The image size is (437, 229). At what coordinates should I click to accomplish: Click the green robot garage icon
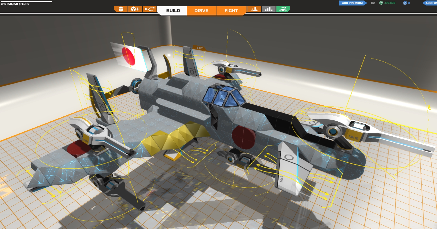(x=283, y=9)
